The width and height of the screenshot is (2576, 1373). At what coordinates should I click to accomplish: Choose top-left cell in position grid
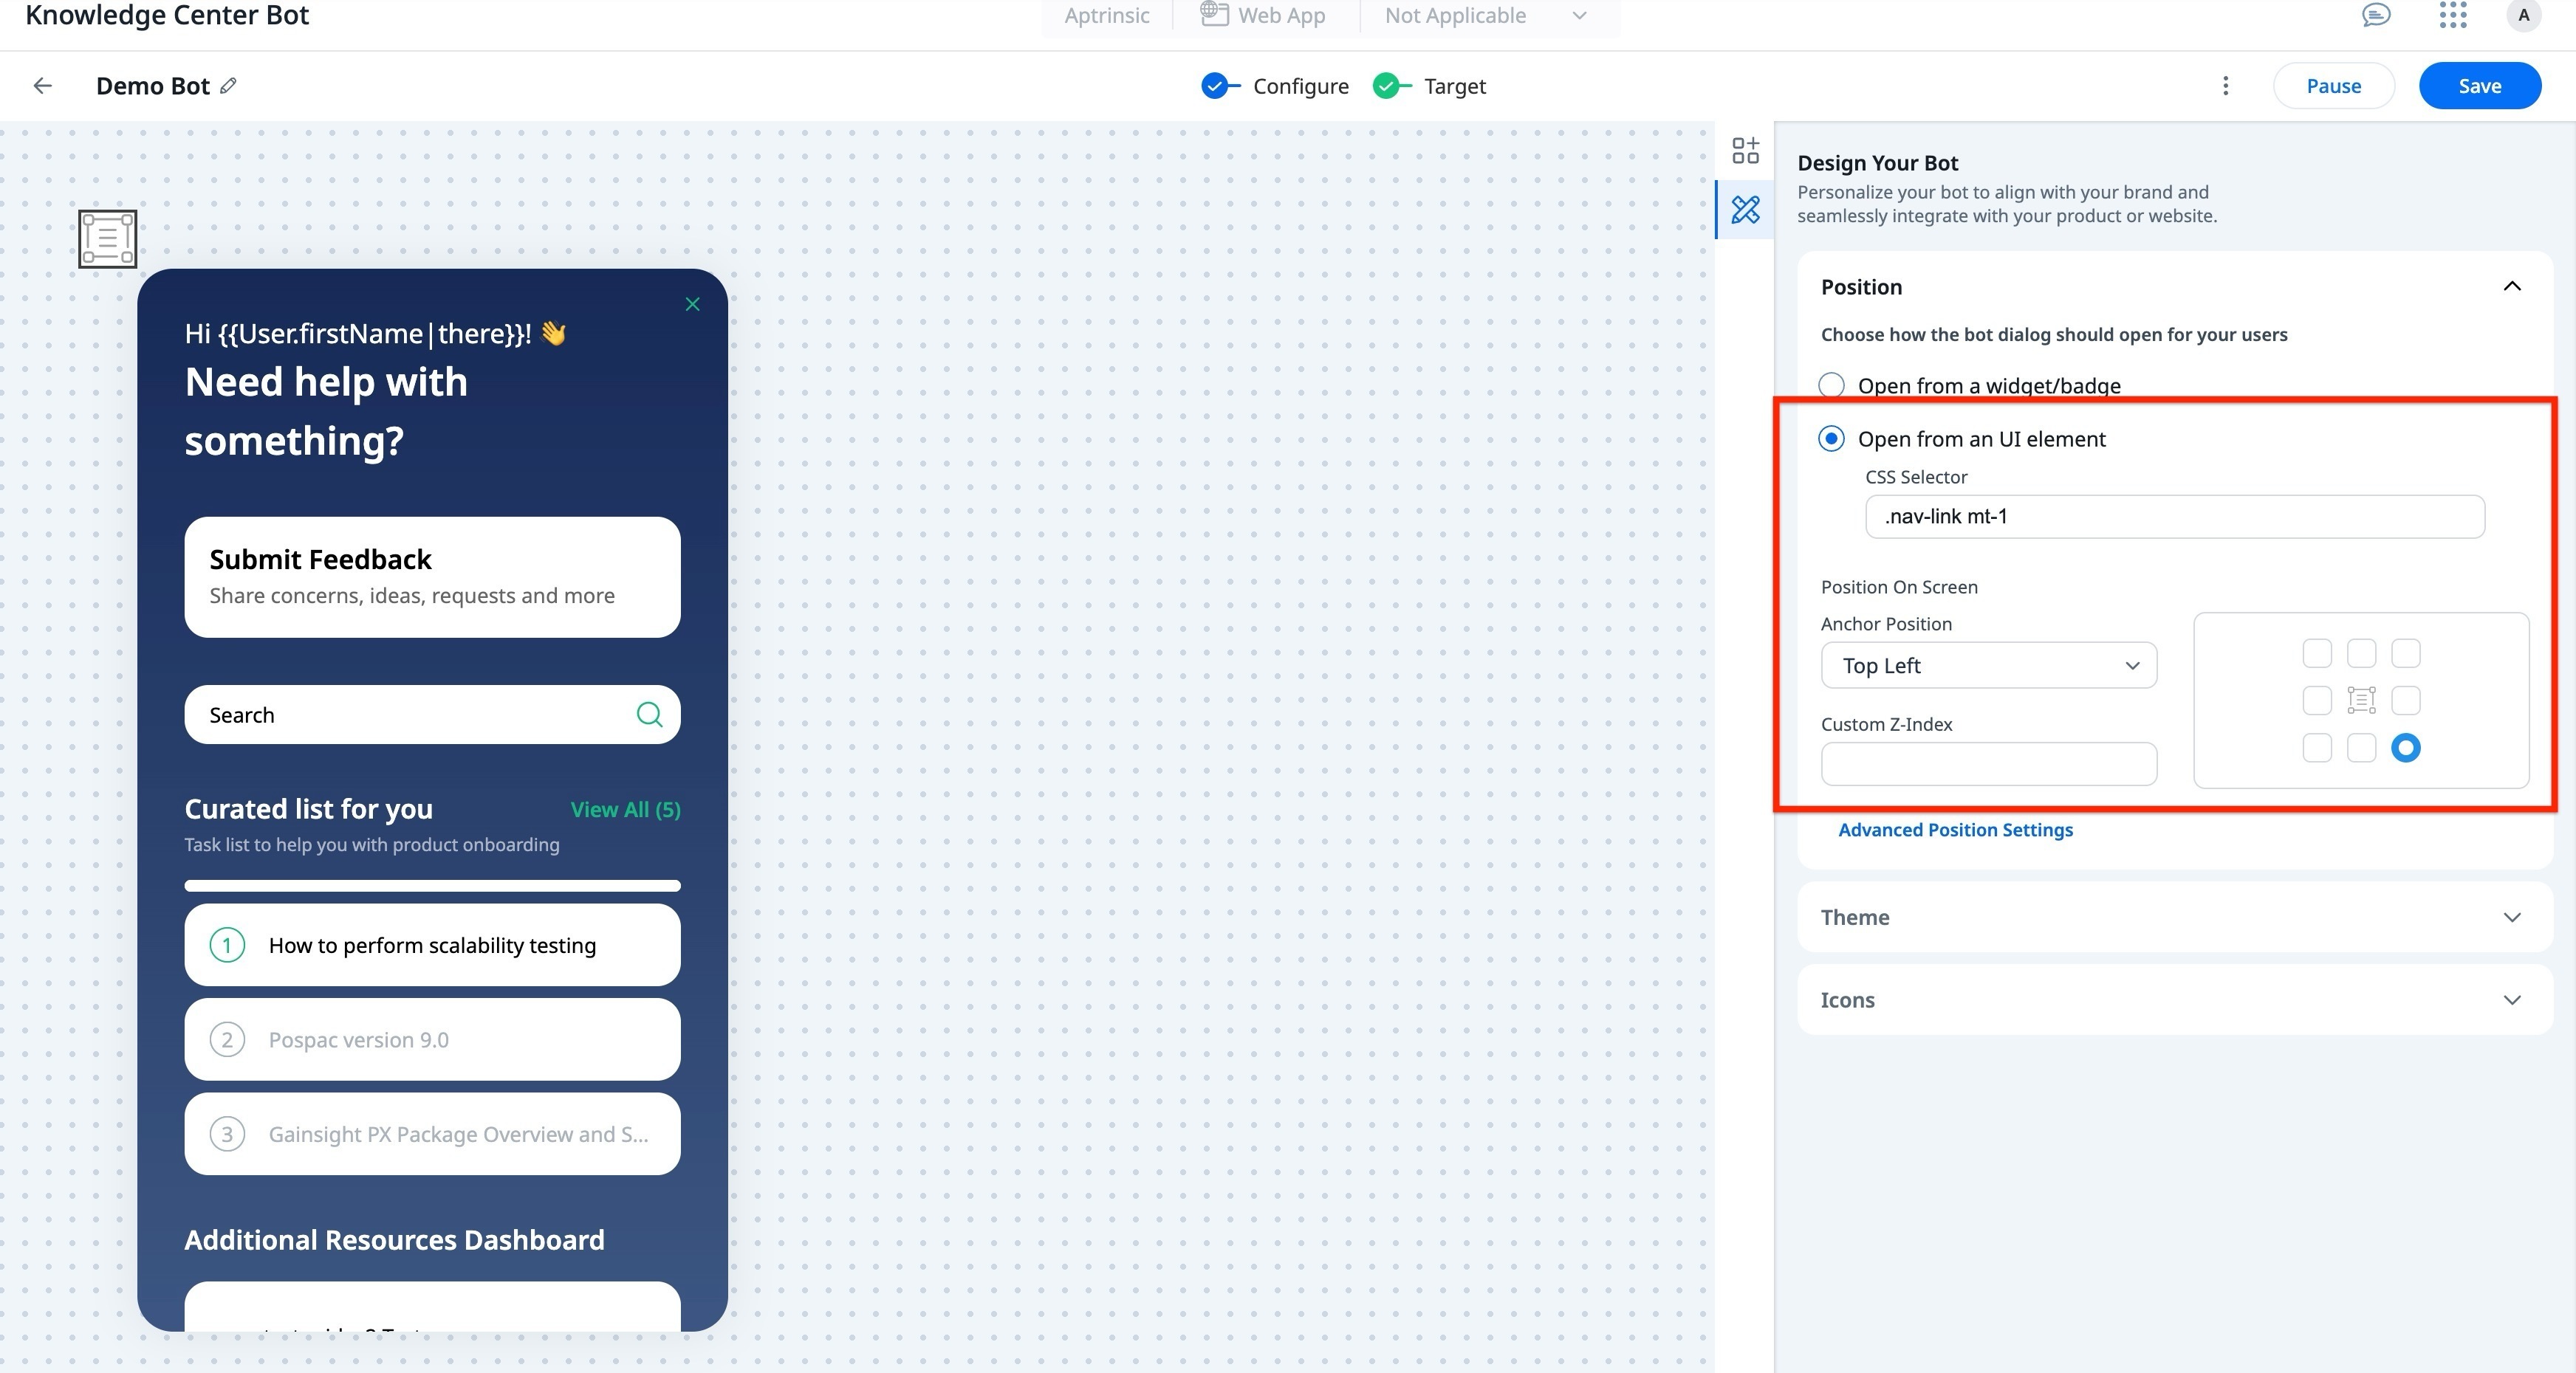2317,653
